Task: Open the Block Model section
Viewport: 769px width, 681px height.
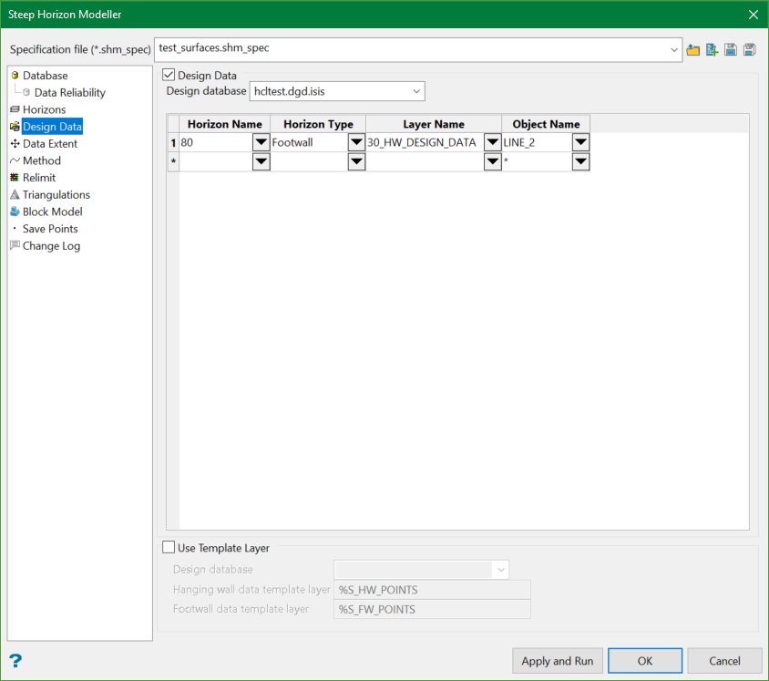Action: [x=52, y=212]
